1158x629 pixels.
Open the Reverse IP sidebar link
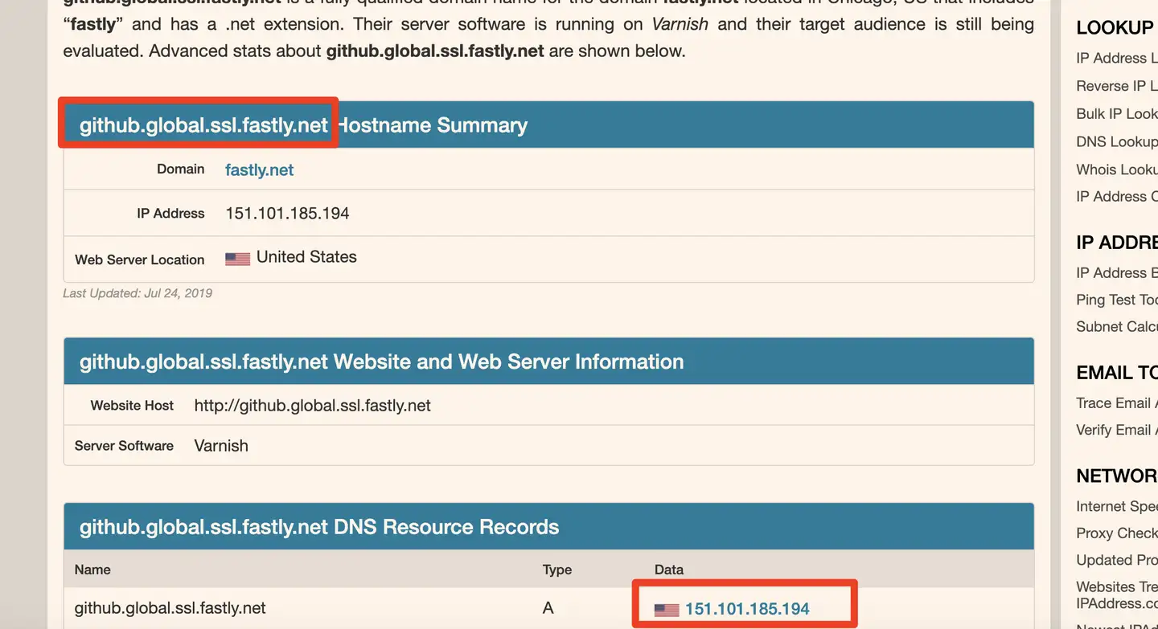coord(1116,86)
